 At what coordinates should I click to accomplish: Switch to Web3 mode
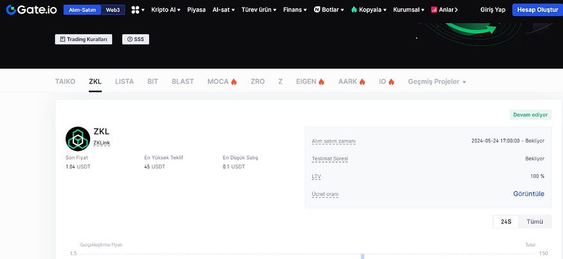point(113,10)
